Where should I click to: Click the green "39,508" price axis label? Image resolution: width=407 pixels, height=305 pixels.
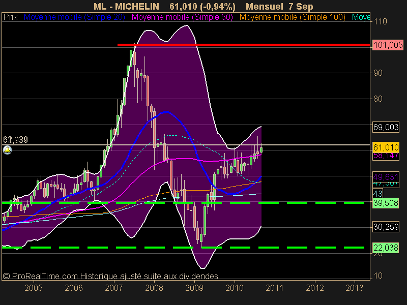tap(386, 203)
